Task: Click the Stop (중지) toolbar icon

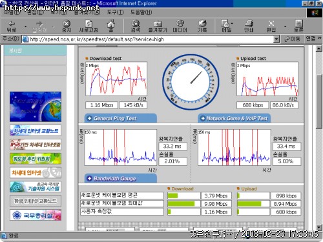Action: 67,26
